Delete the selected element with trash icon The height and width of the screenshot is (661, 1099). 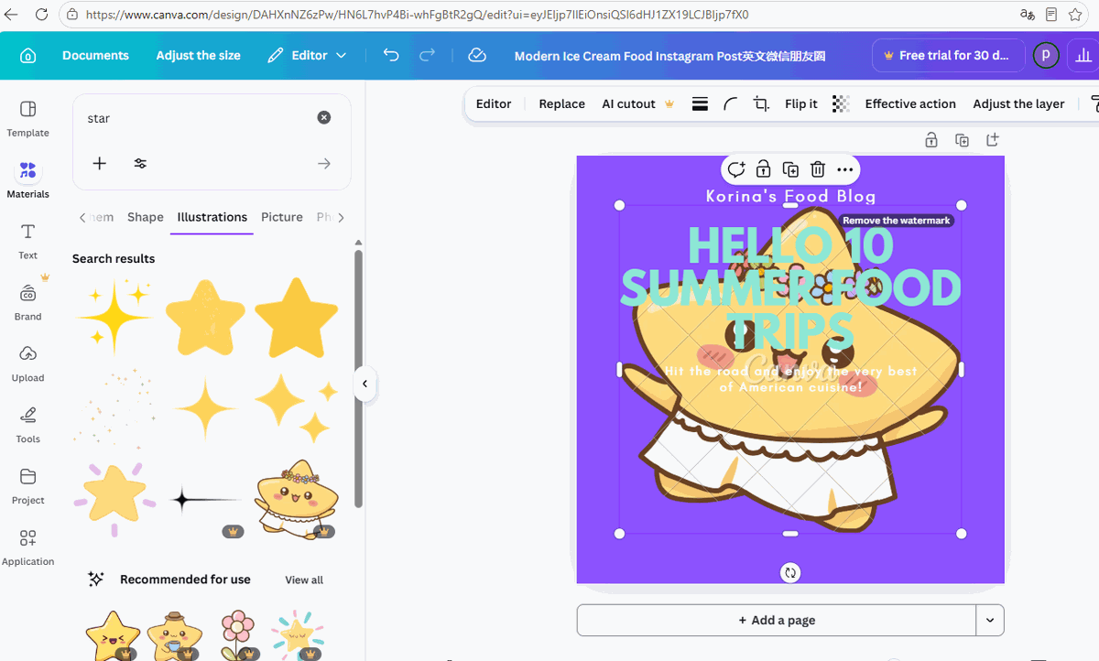tap(818, 169)
